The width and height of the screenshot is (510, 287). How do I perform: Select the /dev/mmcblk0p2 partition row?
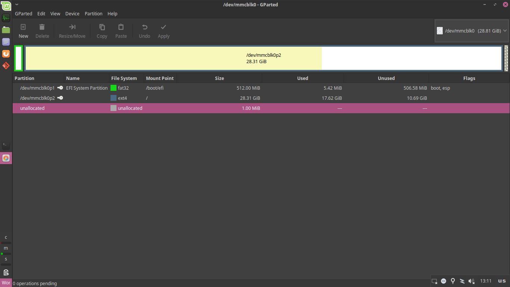coord(261,98)
